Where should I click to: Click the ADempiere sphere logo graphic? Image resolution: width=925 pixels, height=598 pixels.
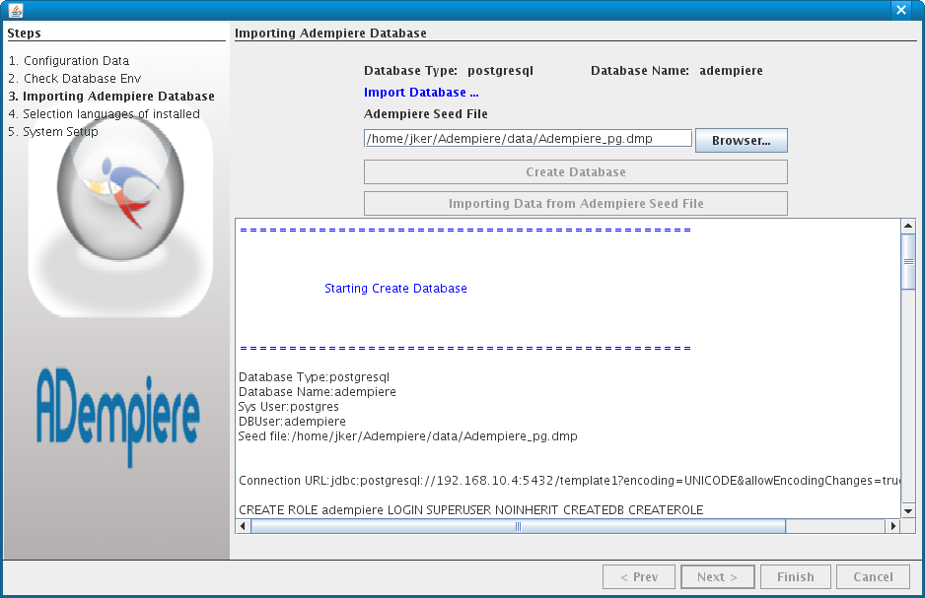(120, 188)
